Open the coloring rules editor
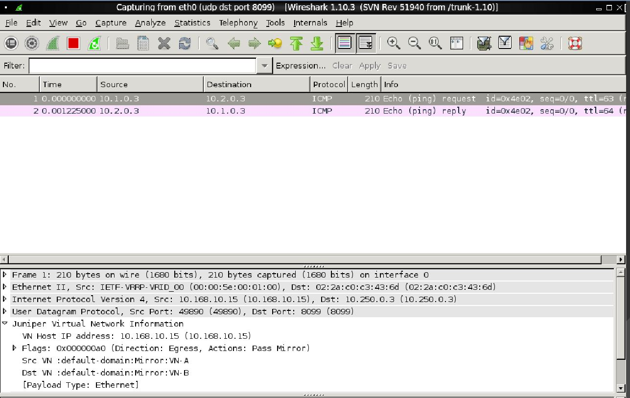Image resolution: width=630 pixels, height=398 pixels. pos(526,44)
